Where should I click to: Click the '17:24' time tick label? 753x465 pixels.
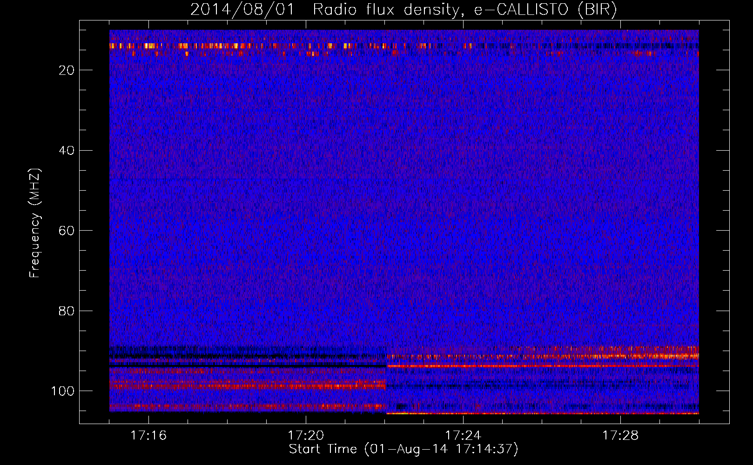(x=463, y=436)
